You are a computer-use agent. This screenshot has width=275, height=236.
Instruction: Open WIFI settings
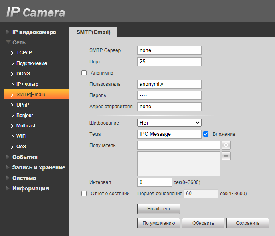21,136
